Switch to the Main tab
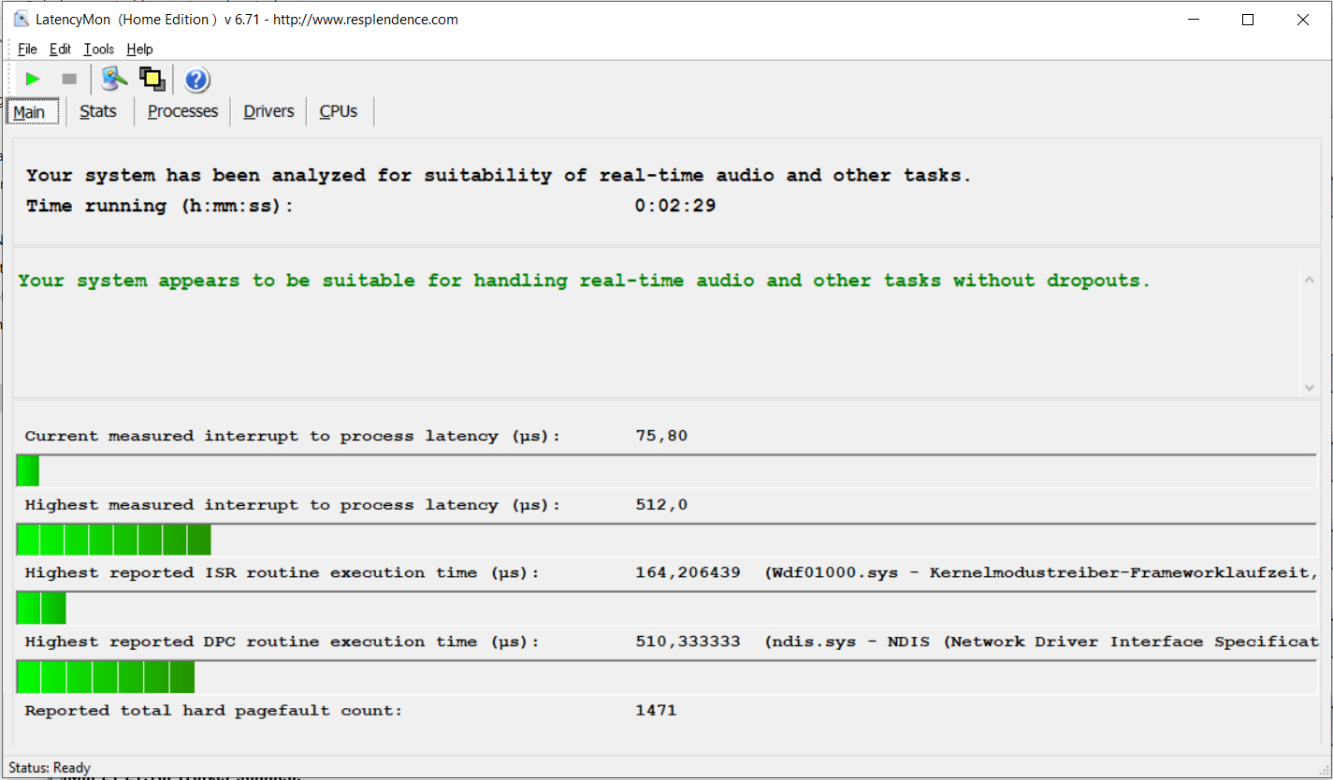The height and width of the screenshot is (780, 1333). [32, 111]
